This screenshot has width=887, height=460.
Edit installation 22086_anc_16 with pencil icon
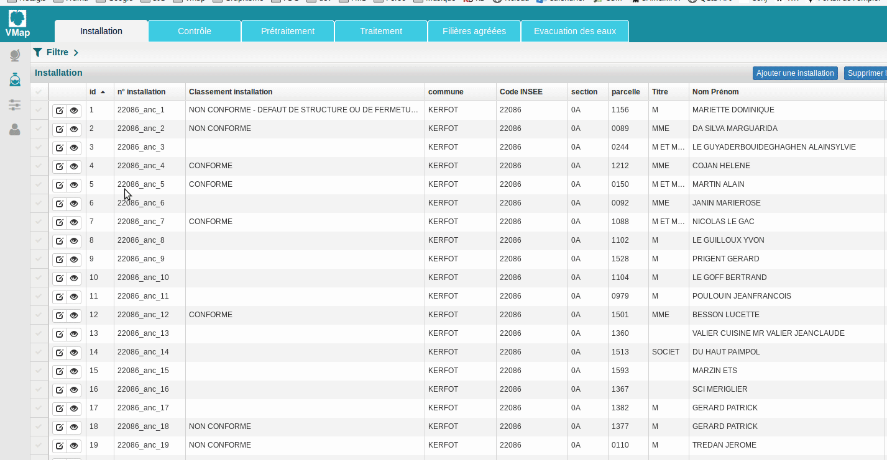tap(60, 390)
